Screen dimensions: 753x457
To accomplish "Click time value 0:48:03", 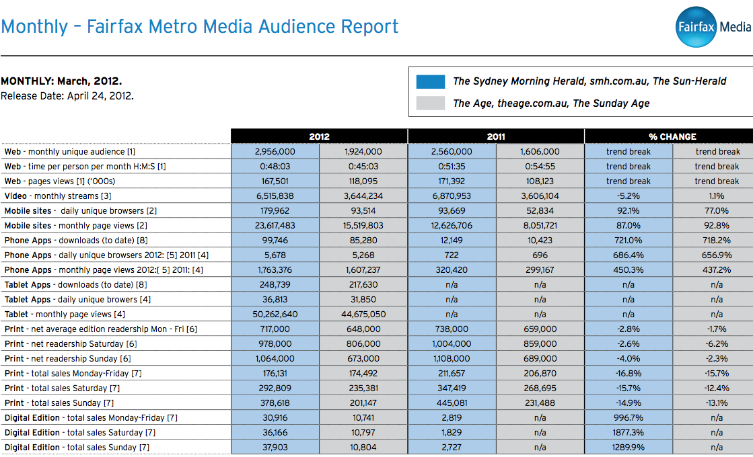I will (x=275, y=167).
